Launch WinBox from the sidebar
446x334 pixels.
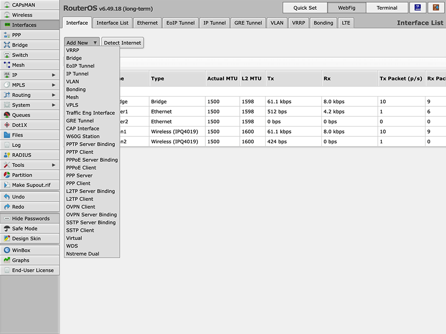[x=20, y=250]
